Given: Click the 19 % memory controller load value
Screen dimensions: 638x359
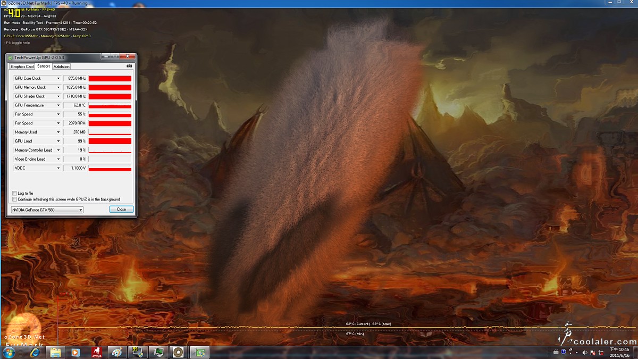Looking at the screenshot, I should coord(75,150).
